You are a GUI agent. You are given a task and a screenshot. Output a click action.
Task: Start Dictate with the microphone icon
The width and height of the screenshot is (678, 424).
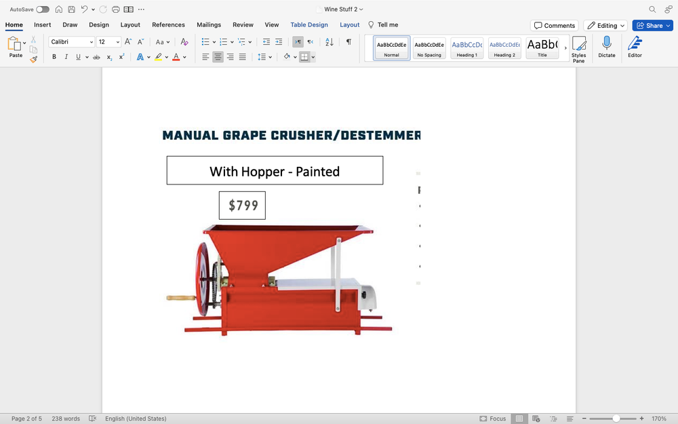(x=606, y=47)
